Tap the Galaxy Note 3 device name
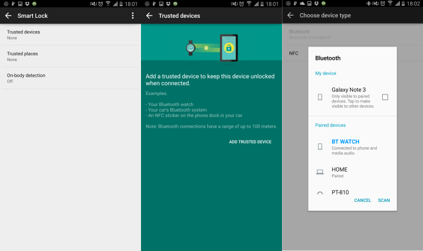Viewport: 423px width, 251px height. tap(349, 90)
